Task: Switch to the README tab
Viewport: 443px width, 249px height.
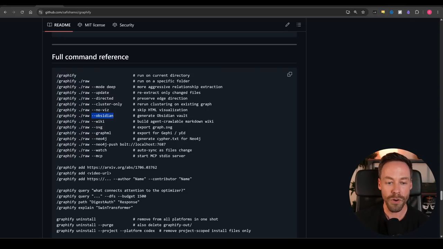Action: (59, 25)
